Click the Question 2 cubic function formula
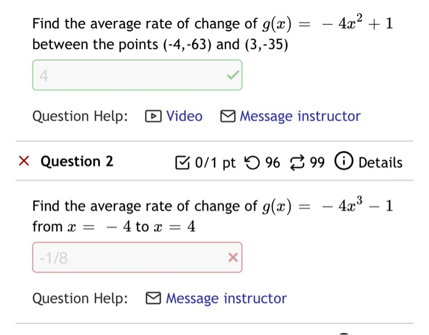 click(x=328, y=206)
